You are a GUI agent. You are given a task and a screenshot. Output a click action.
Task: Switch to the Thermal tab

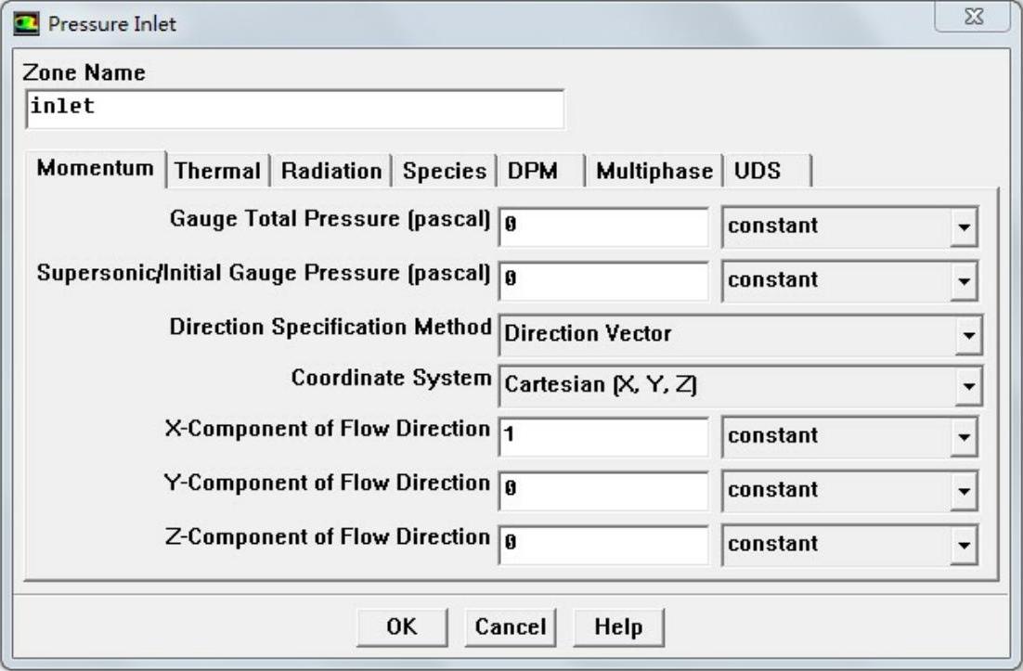click(x=217, y=171)
